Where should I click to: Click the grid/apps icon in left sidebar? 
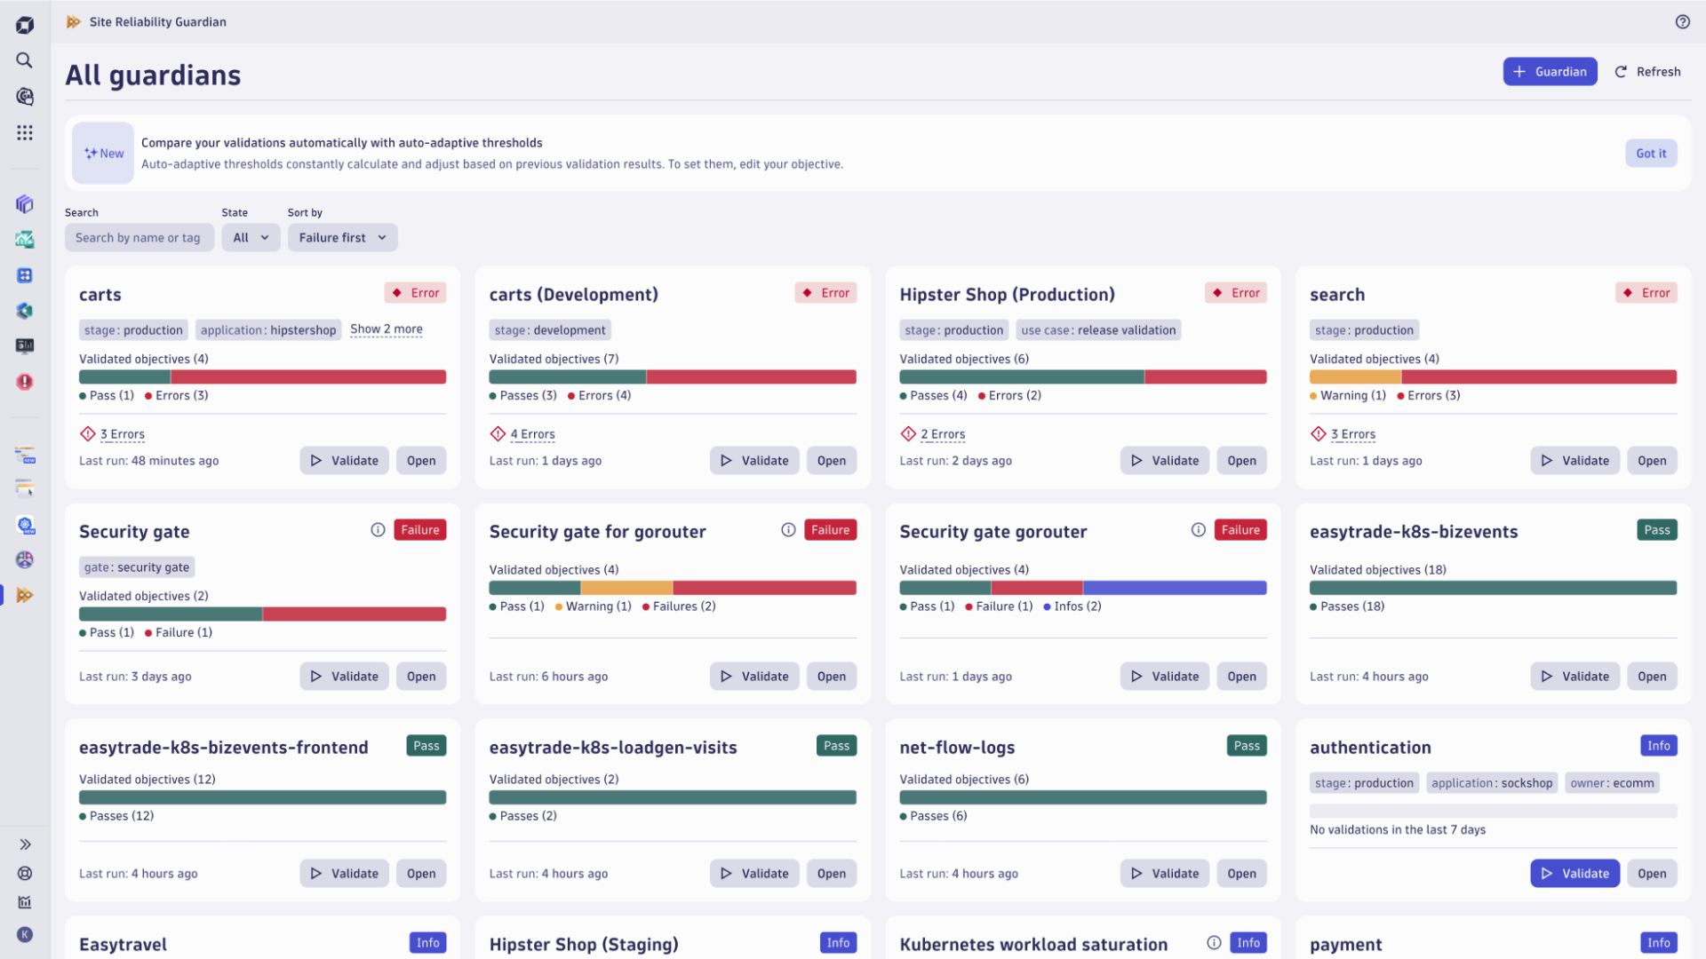coord(26,132)
